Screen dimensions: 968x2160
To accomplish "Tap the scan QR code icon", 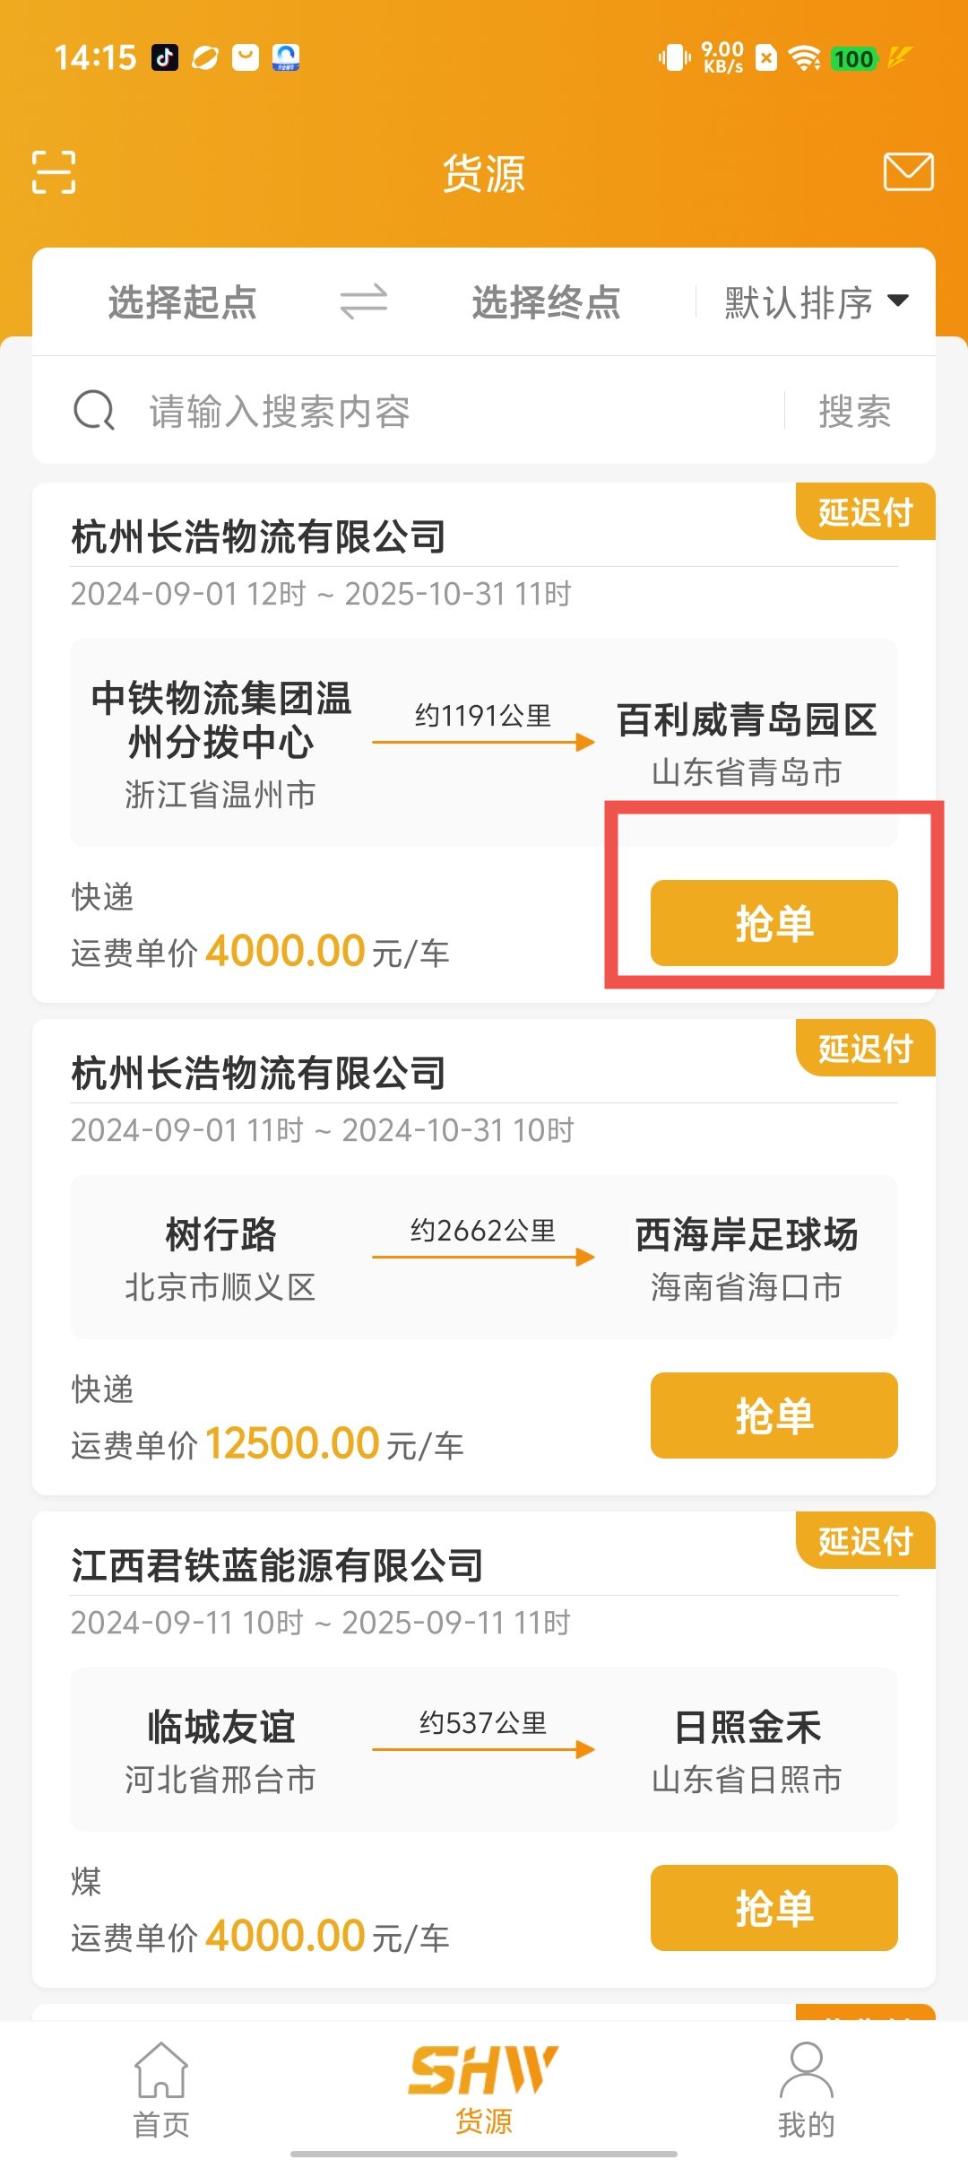I will pos(54,171).
